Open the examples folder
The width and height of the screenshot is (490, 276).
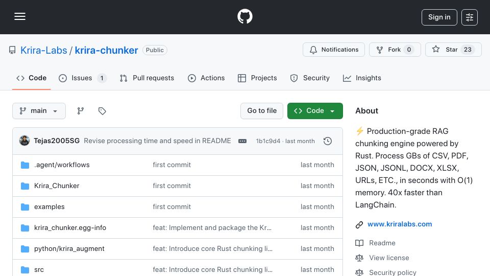pos(50,207)
